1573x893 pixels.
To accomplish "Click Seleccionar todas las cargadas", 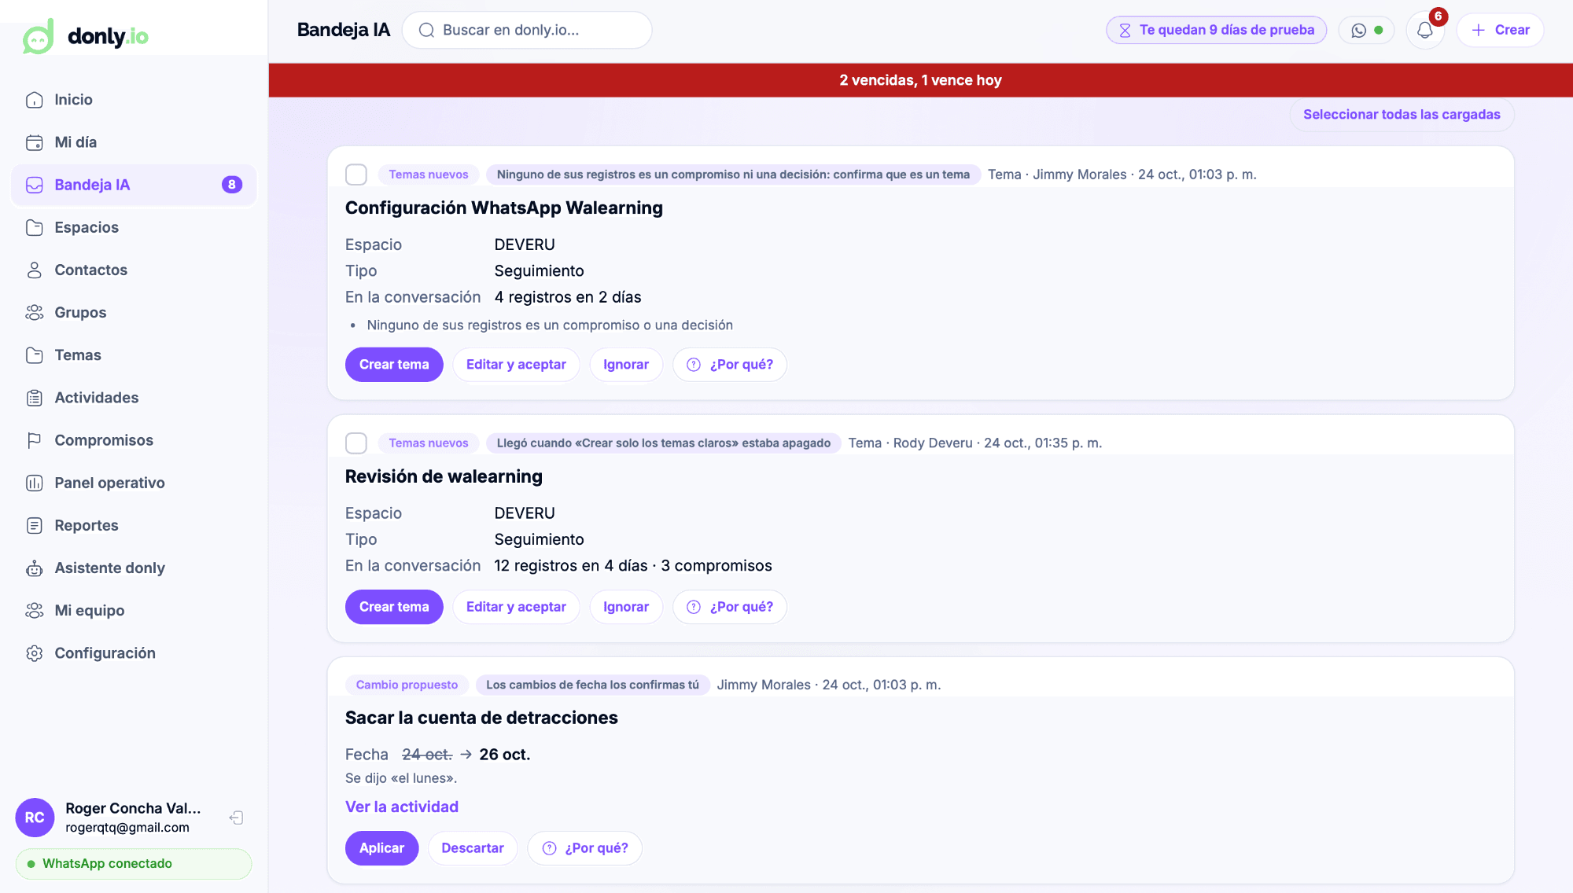I will click(1402, 115).
